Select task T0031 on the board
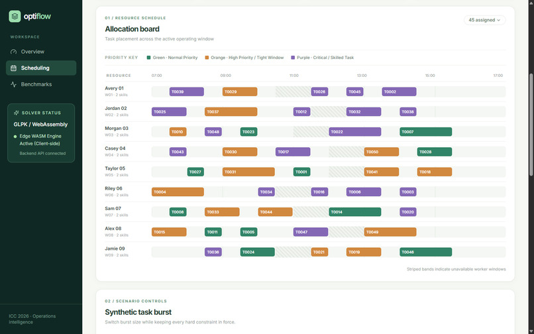Image resolution: width=534 pixels, height=334 pixels. (248, 172)
